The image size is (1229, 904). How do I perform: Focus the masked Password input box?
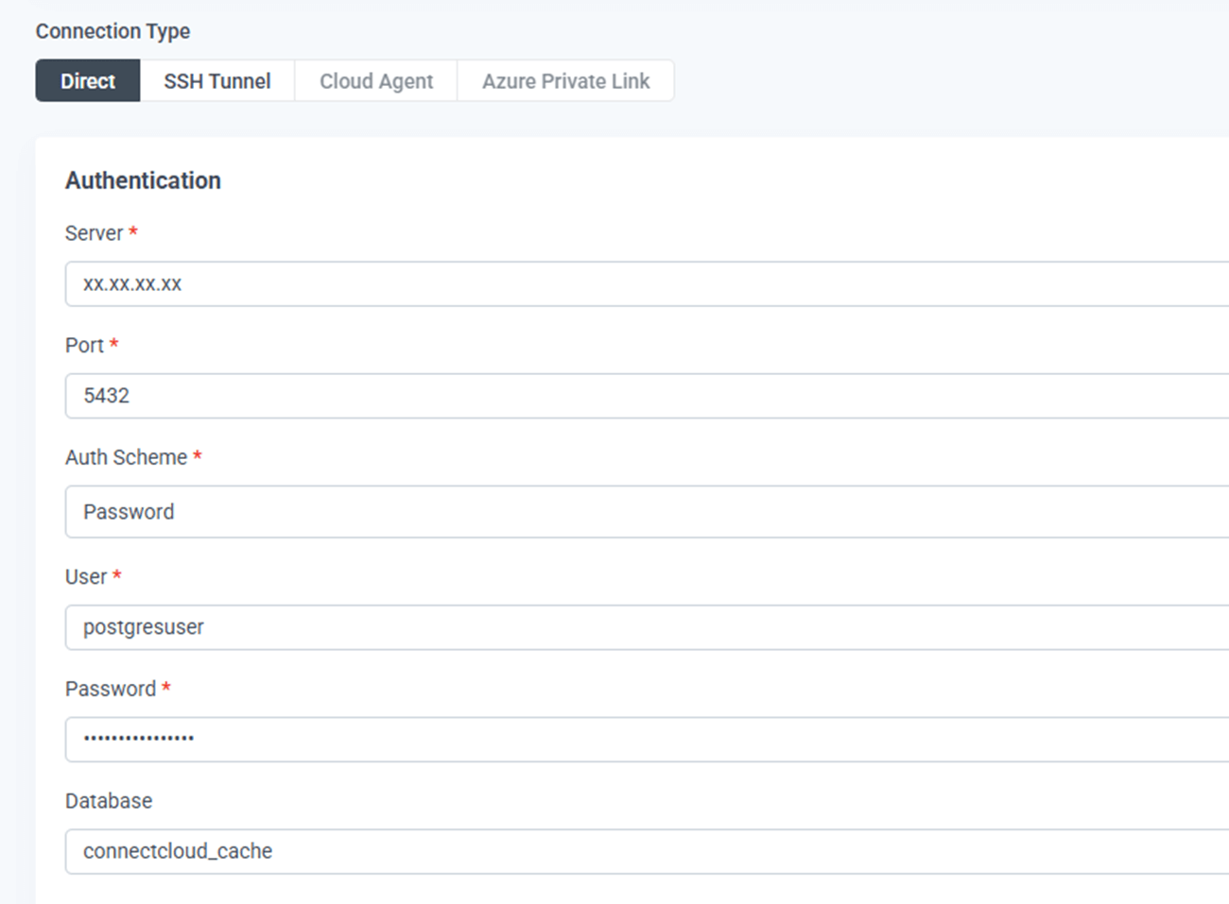click(643, 739)
